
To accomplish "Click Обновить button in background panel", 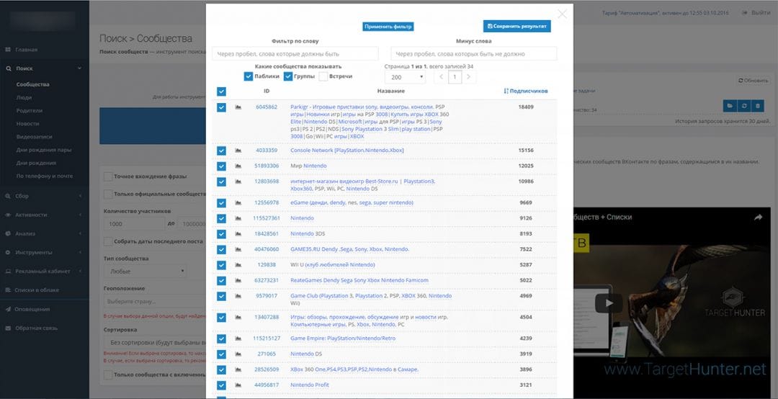I will point(754,81).
